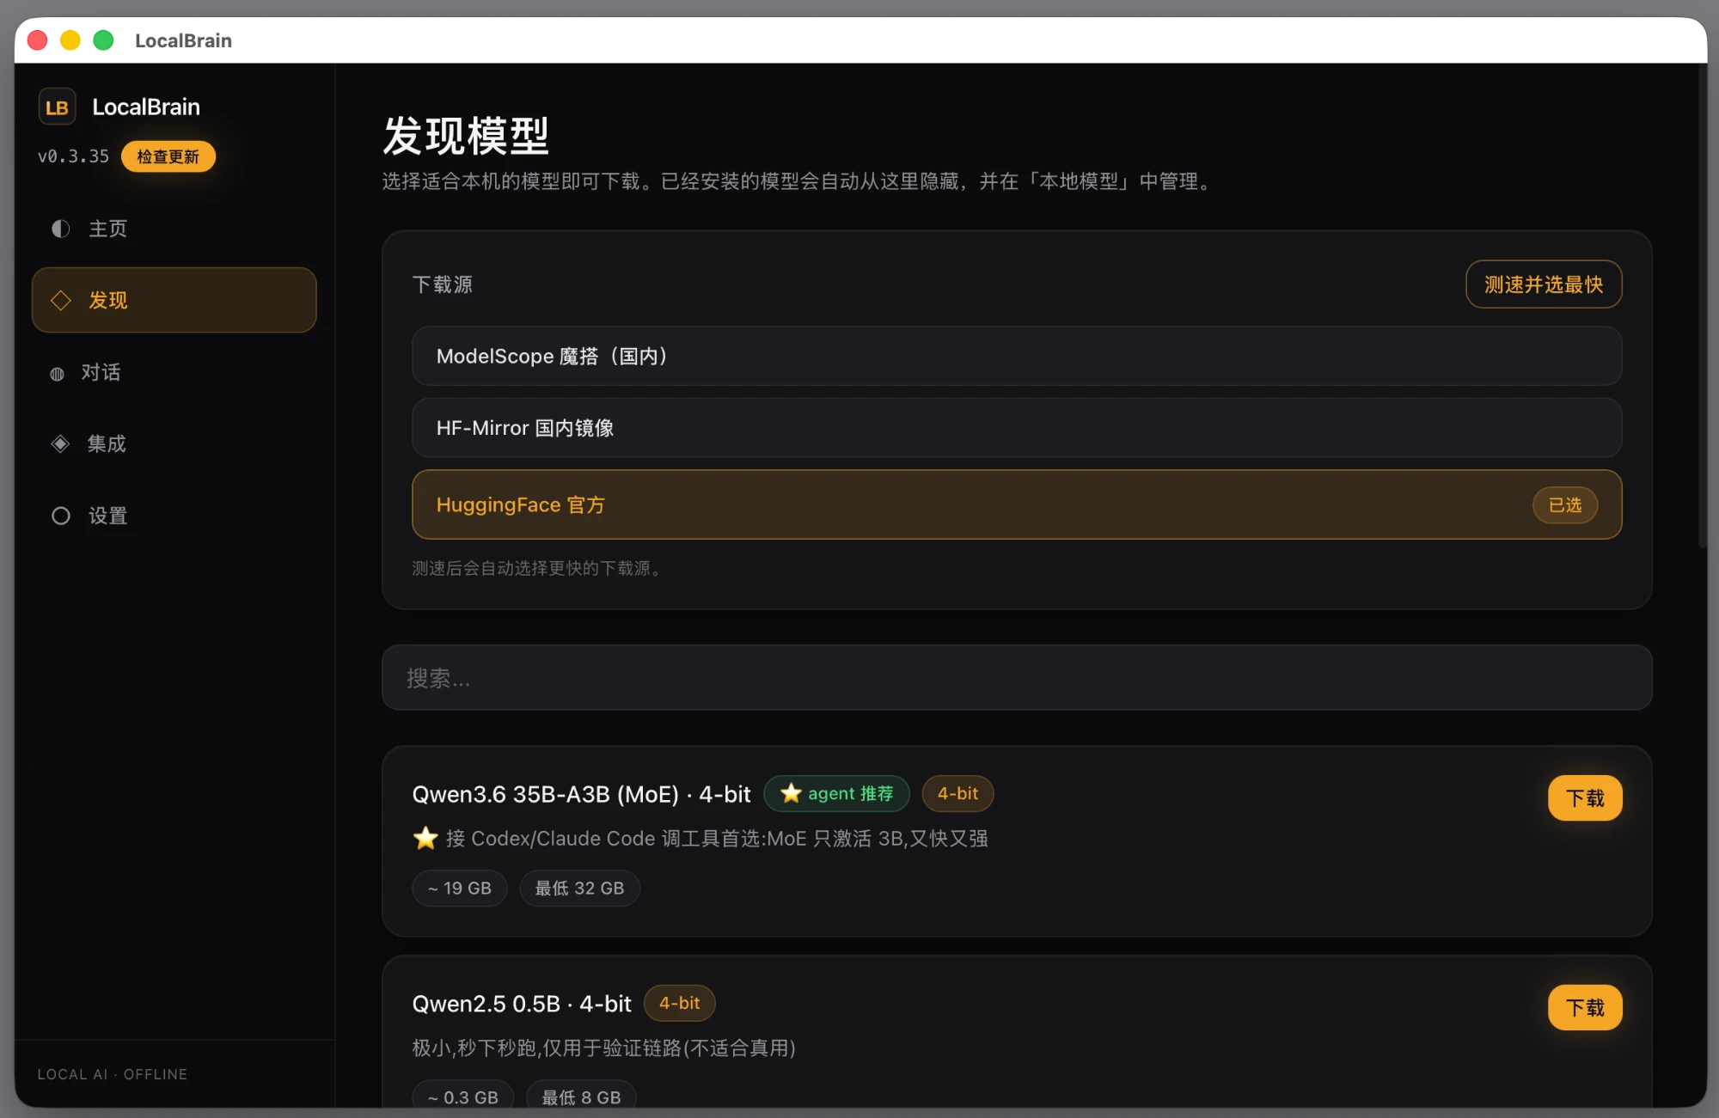Open 设置 from the sidebar
Viewport: 1719px width, 1118px height.
[x=174, y=516]
